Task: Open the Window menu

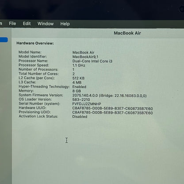Action: click(46, 23)
